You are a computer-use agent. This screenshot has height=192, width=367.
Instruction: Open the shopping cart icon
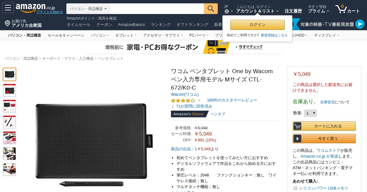coord(341,9)
